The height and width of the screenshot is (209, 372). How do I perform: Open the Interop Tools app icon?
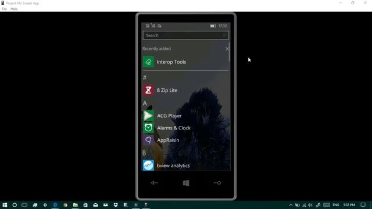coord(148,62)
